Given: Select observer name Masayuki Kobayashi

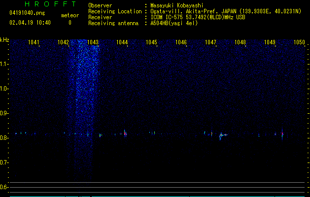Looking at the screenshot, I should [x=177, y=5].
